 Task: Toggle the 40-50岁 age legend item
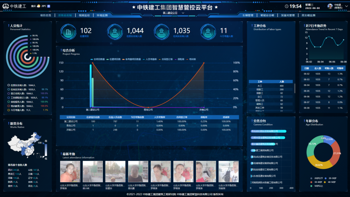coord(330,182)
